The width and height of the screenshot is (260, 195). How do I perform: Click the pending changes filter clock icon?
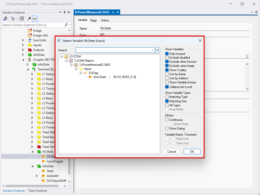tap(13, 19)
